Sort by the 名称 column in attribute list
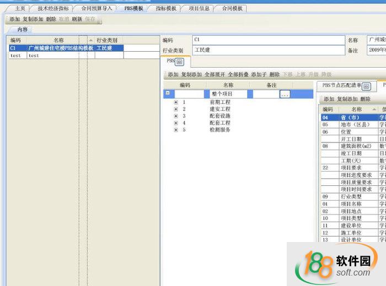Screen dimensions: 386x286 [x=356, y=110]
